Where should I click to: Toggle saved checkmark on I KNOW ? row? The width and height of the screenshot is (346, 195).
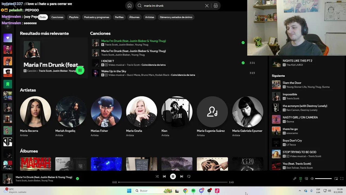(x=243, y=63)
